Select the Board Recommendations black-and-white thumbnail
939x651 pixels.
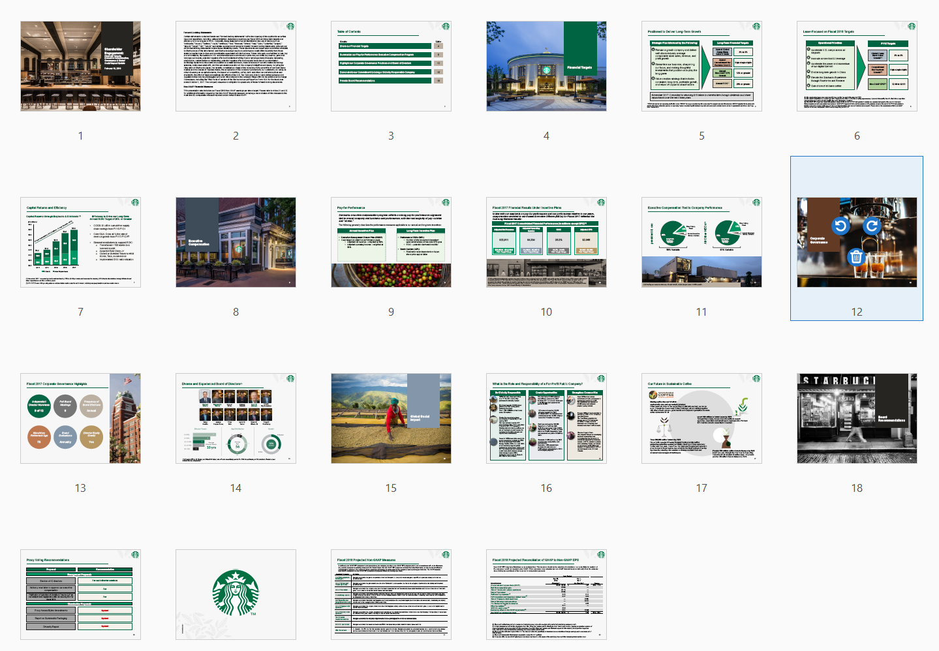point(857,418)
